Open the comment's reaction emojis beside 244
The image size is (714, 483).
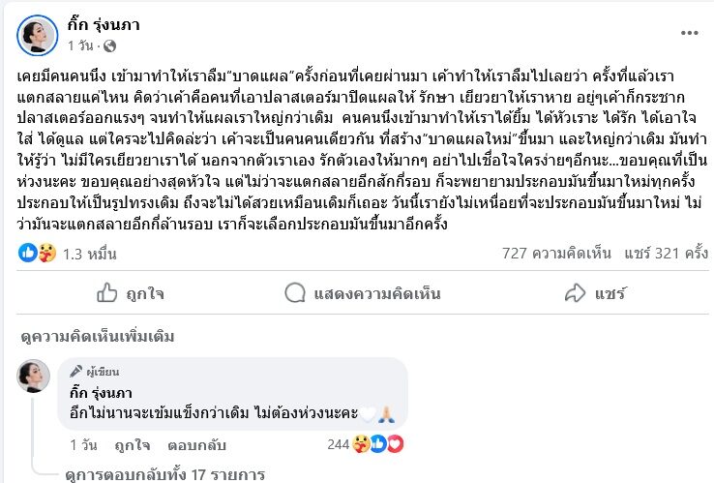[x=379, y=445]
